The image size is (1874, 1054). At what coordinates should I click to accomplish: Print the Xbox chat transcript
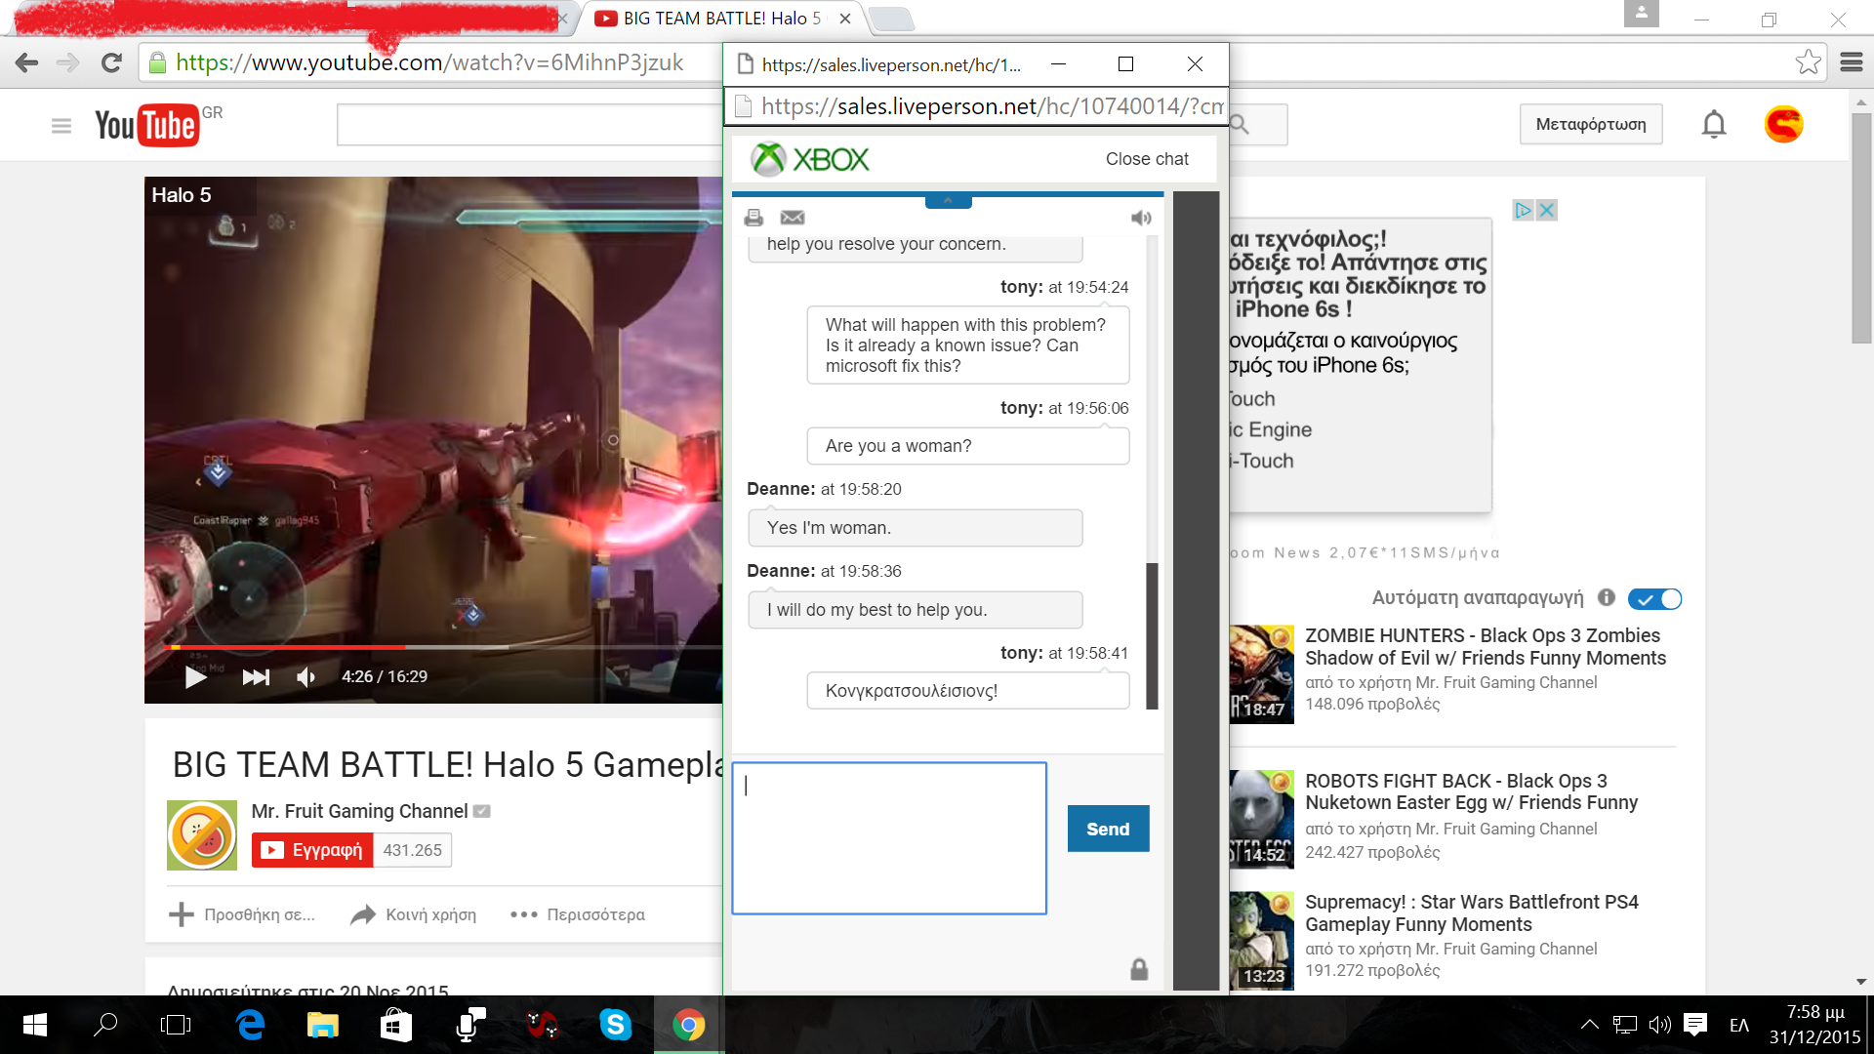click(x=754, y=218)
